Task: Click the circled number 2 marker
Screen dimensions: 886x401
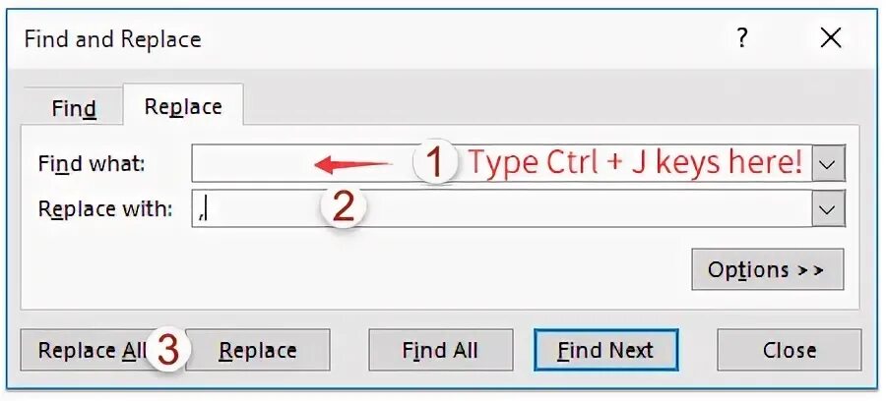Action: pos(343,206)
